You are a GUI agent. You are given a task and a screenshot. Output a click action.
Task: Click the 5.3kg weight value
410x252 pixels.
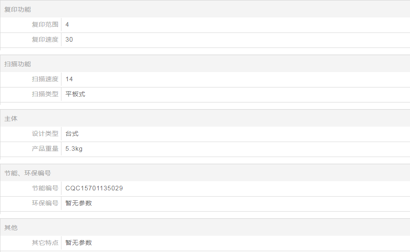pyautogui.click(x=74, y=149)
